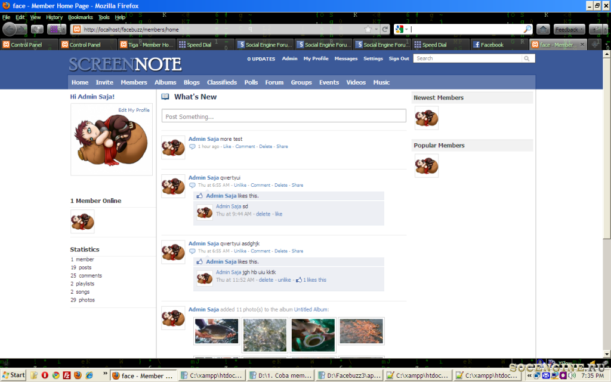The width and height of the screenshot is (611, 382).
Task: Click the page scrollbar up arrow
Action: (607, 55)
